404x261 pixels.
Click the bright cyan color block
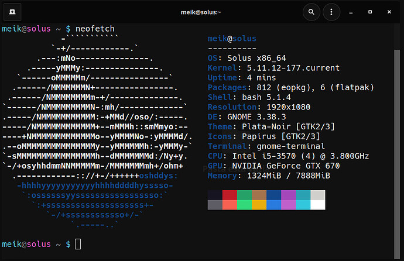coord(303,205)
